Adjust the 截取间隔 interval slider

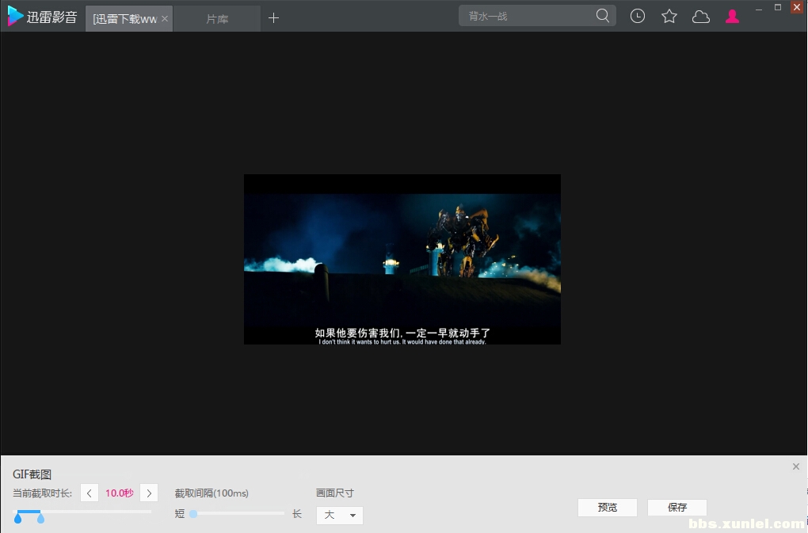(x=192, y=513)
